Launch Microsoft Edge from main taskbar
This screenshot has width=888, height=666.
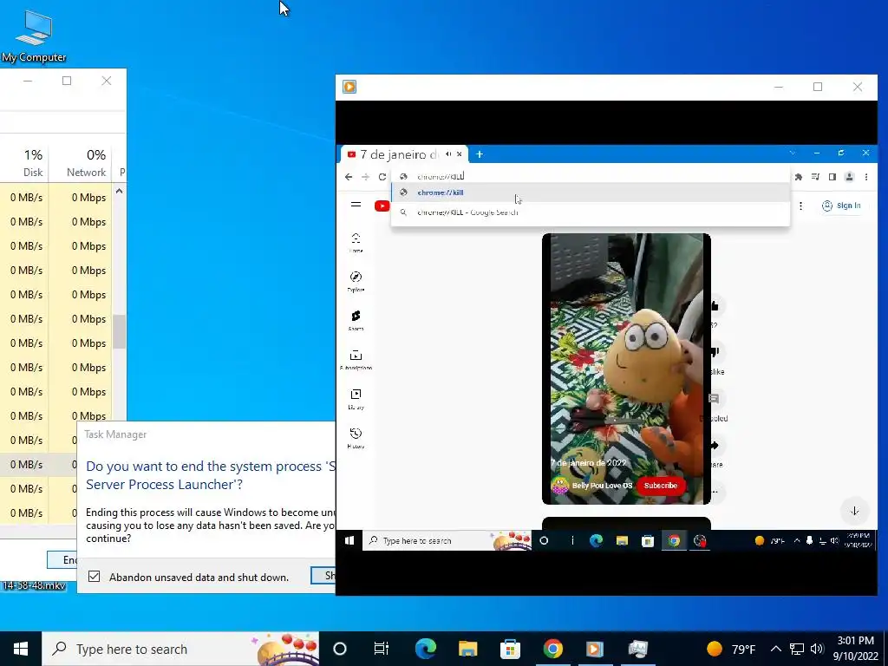425,649
